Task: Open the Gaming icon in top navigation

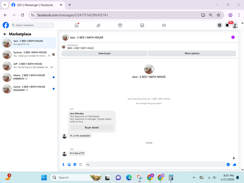Action: click(164, 25)
